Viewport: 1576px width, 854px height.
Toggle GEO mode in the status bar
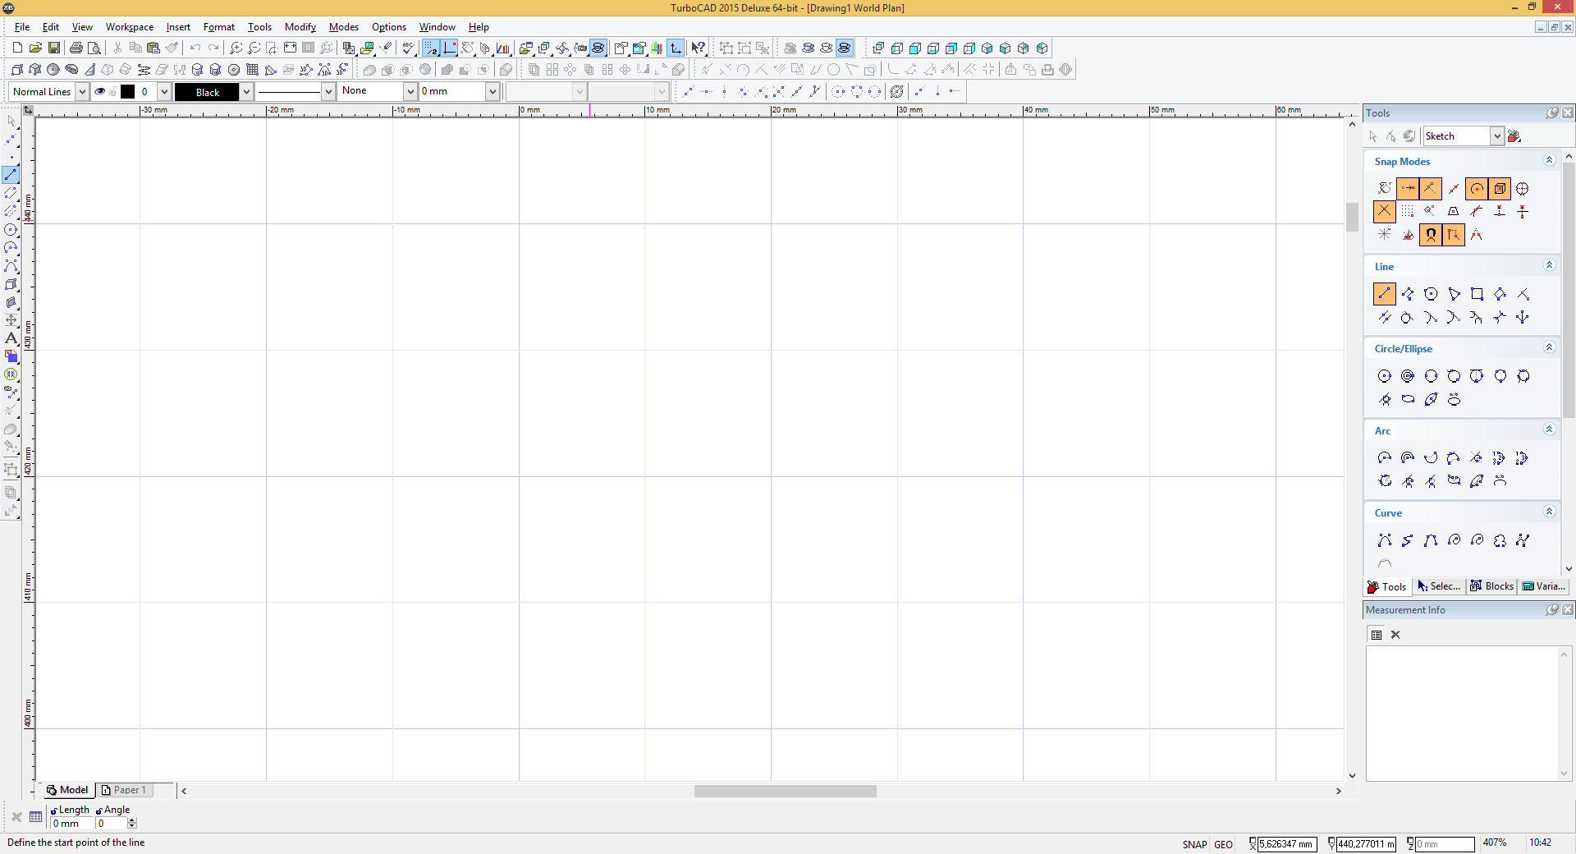1223,844
